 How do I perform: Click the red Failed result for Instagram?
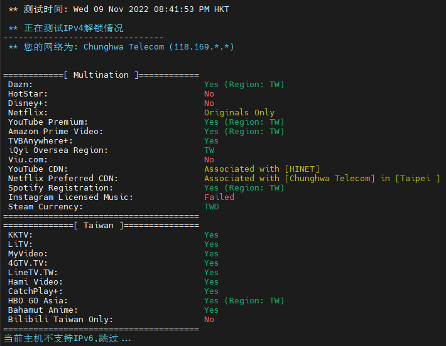(x=219, y=197)
